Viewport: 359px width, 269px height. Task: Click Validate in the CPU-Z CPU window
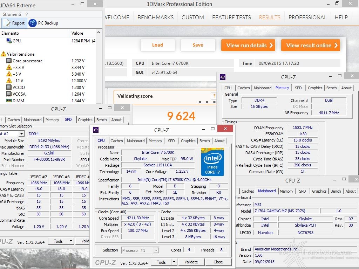pyautogui.click(x=191, y=262)
